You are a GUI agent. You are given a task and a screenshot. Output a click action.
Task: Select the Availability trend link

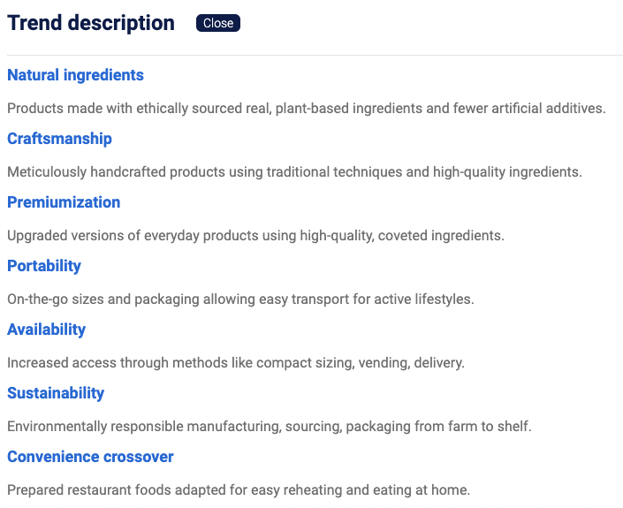point(47,330)
